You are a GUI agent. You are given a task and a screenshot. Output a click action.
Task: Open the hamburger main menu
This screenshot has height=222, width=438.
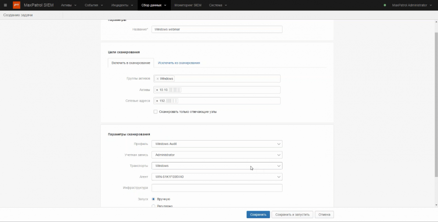(x=5, y=5)
